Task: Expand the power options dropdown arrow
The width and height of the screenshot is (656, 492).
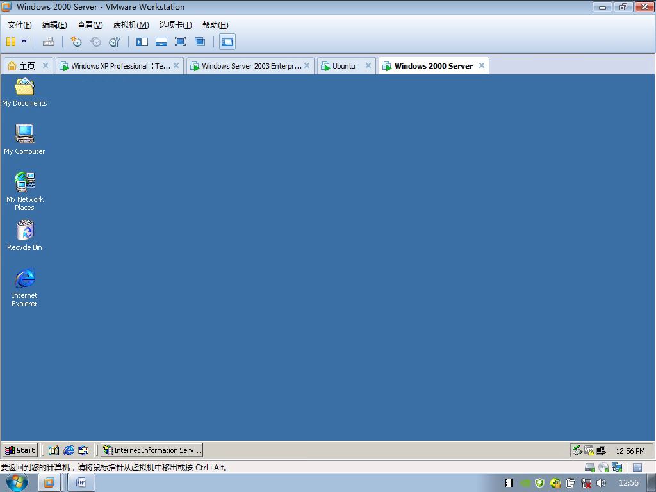Action: pos(24,42)
